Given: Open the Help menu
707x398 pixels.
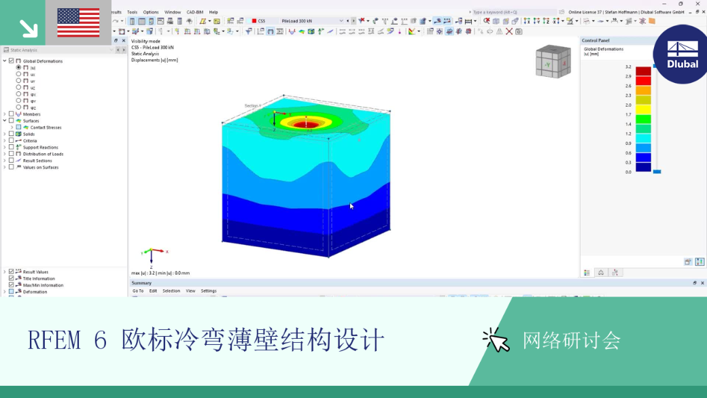Looking at the screenshot, I should (x=213, y=12).
